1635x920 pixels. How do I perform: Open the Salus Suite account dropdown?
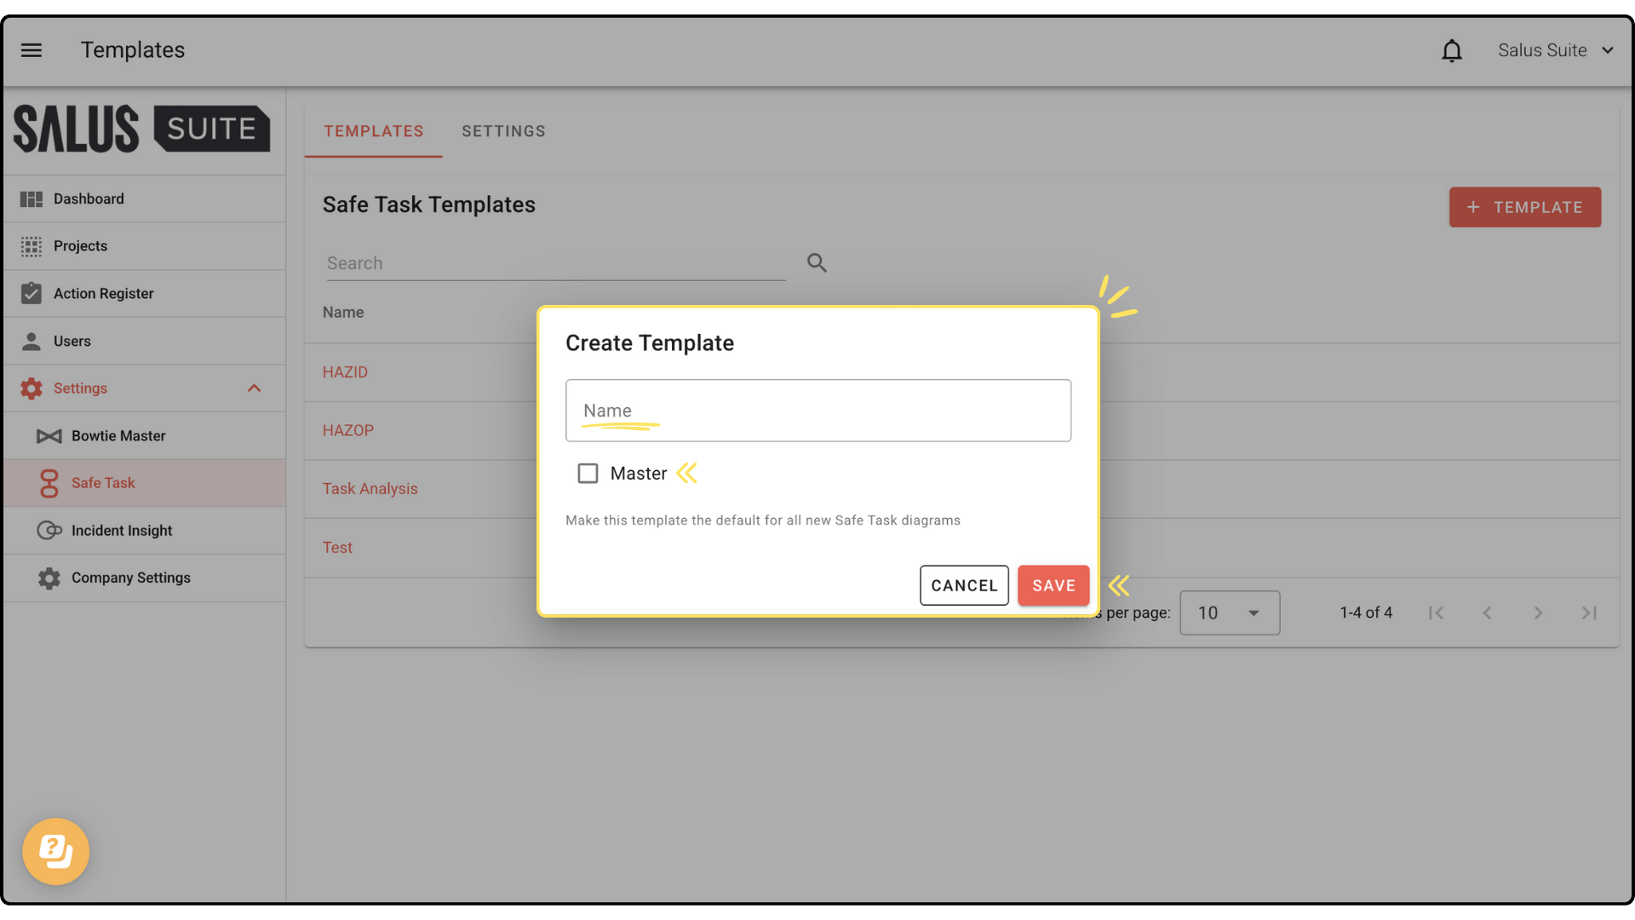(1555, 50)
